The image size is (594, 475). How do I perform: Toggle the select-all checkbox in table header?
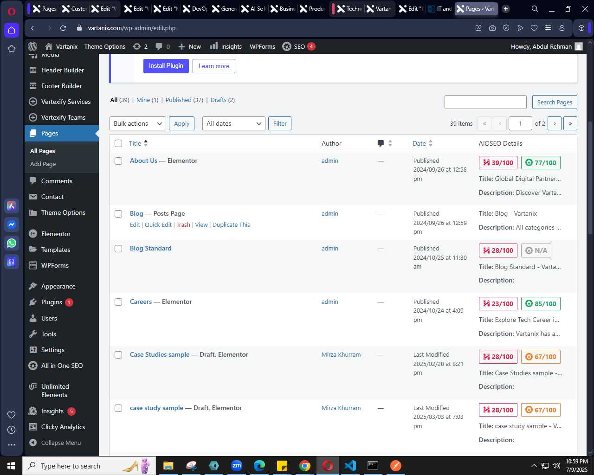pos(118,143)
